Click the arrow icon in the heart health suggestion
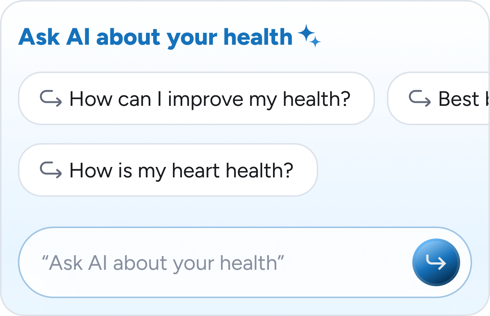 click(x=51, y=170)
